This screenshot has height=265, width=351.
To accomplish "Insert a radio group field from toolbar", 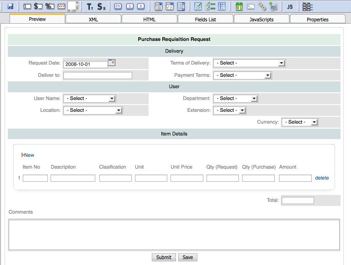I will [x=222, y=6].
